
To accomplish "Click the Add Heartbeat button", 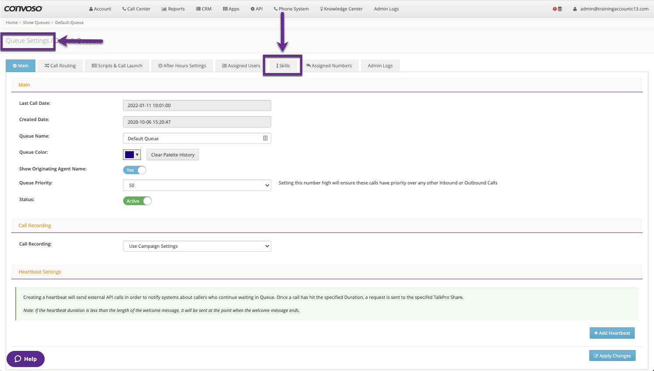I will (x=612, y=333).
